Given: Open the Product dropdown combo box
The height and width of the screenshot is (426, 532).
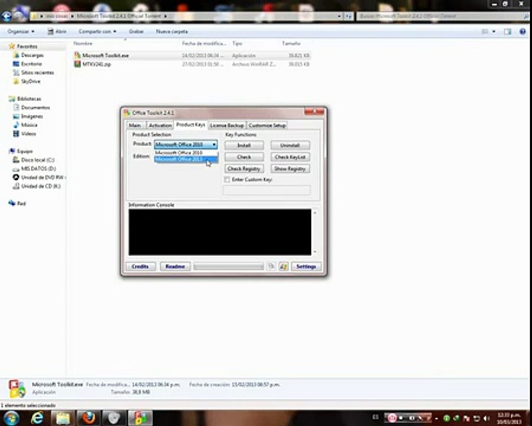Looking at the screenshot, I should pyautogui.click(x=186, y=145).
